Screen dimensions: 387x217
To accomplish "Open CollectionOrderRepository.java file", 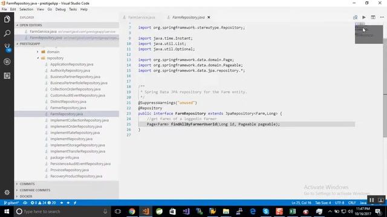I will tap(75, 89).
